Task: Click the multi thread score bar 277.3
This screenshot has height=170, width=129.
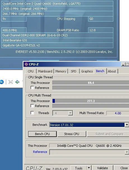Action: (91, 101)
